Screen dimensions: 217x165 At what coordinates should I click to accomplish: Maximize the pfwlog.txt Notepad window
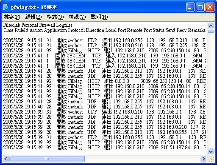coord(200,7)
